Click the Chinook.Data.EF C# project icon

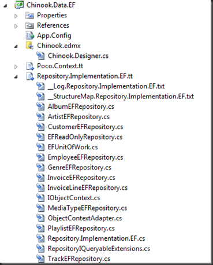click(19, 5)
